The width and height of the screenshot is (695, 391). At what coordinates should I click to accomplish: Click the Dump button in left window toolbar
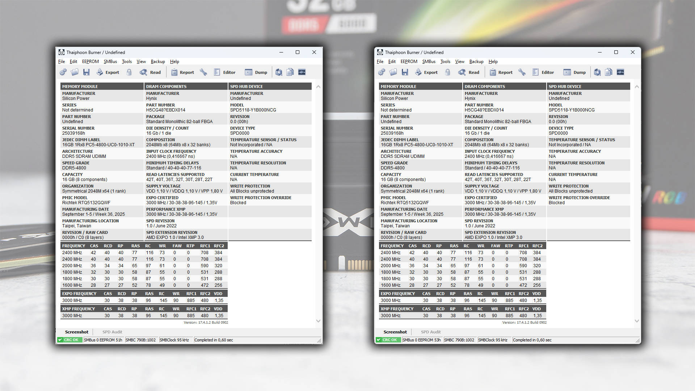click(x=256, y=72)
